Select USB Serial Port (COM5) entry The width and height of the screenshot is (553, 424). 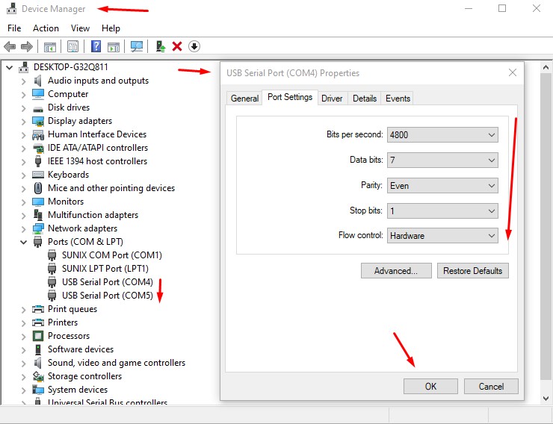[107, 296]
